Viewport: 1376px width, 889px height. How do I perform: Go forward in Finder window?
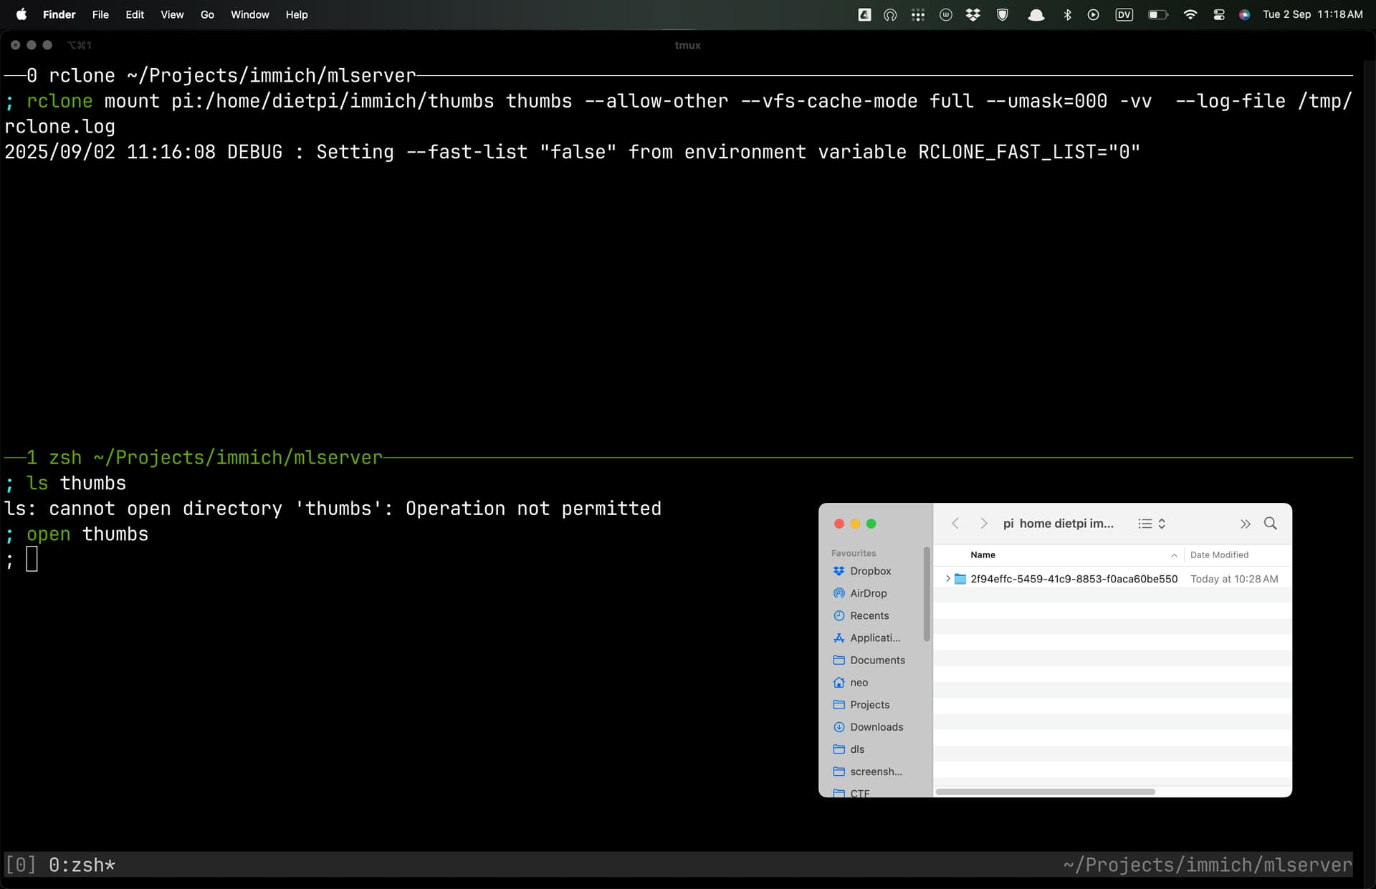(984, 524)
